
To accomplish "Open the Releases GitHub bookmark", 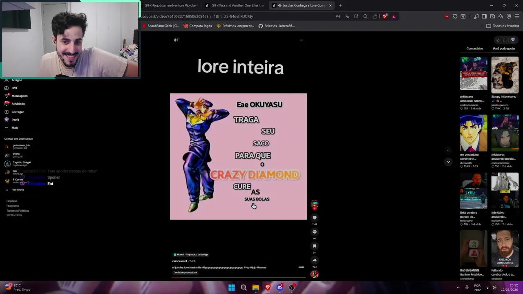I will click(x=277, y=26).
